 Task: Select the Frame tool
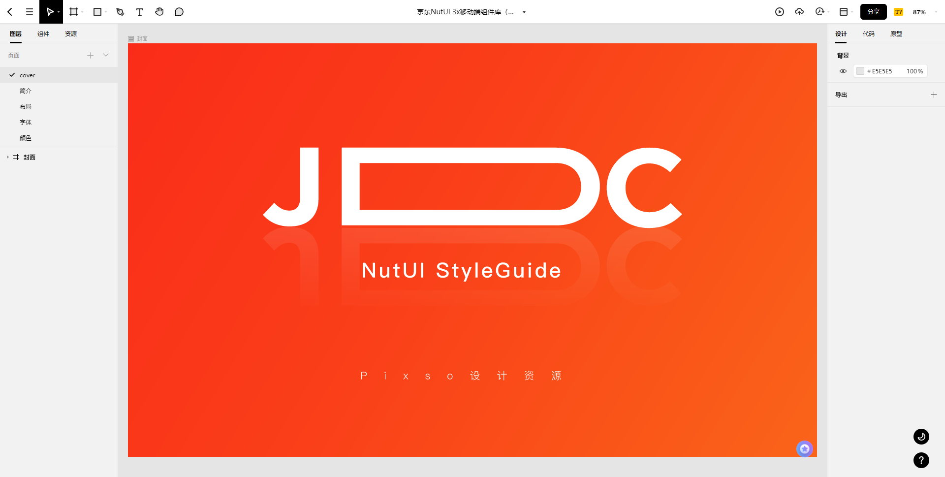pos(74,12)
